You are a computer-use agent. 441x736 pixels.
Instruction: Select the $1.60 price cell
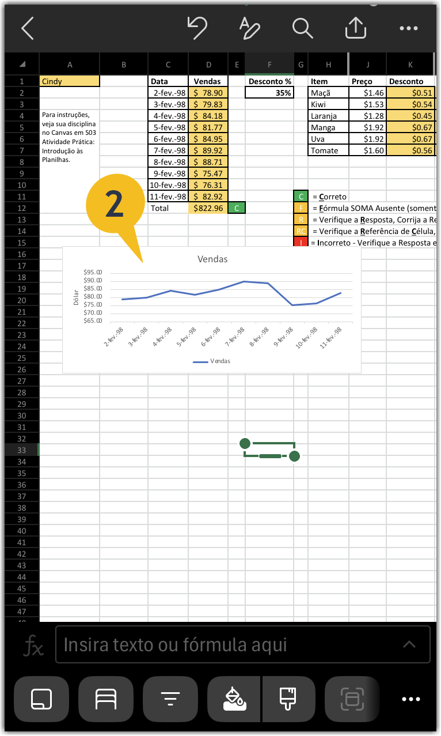coord(368,150)
